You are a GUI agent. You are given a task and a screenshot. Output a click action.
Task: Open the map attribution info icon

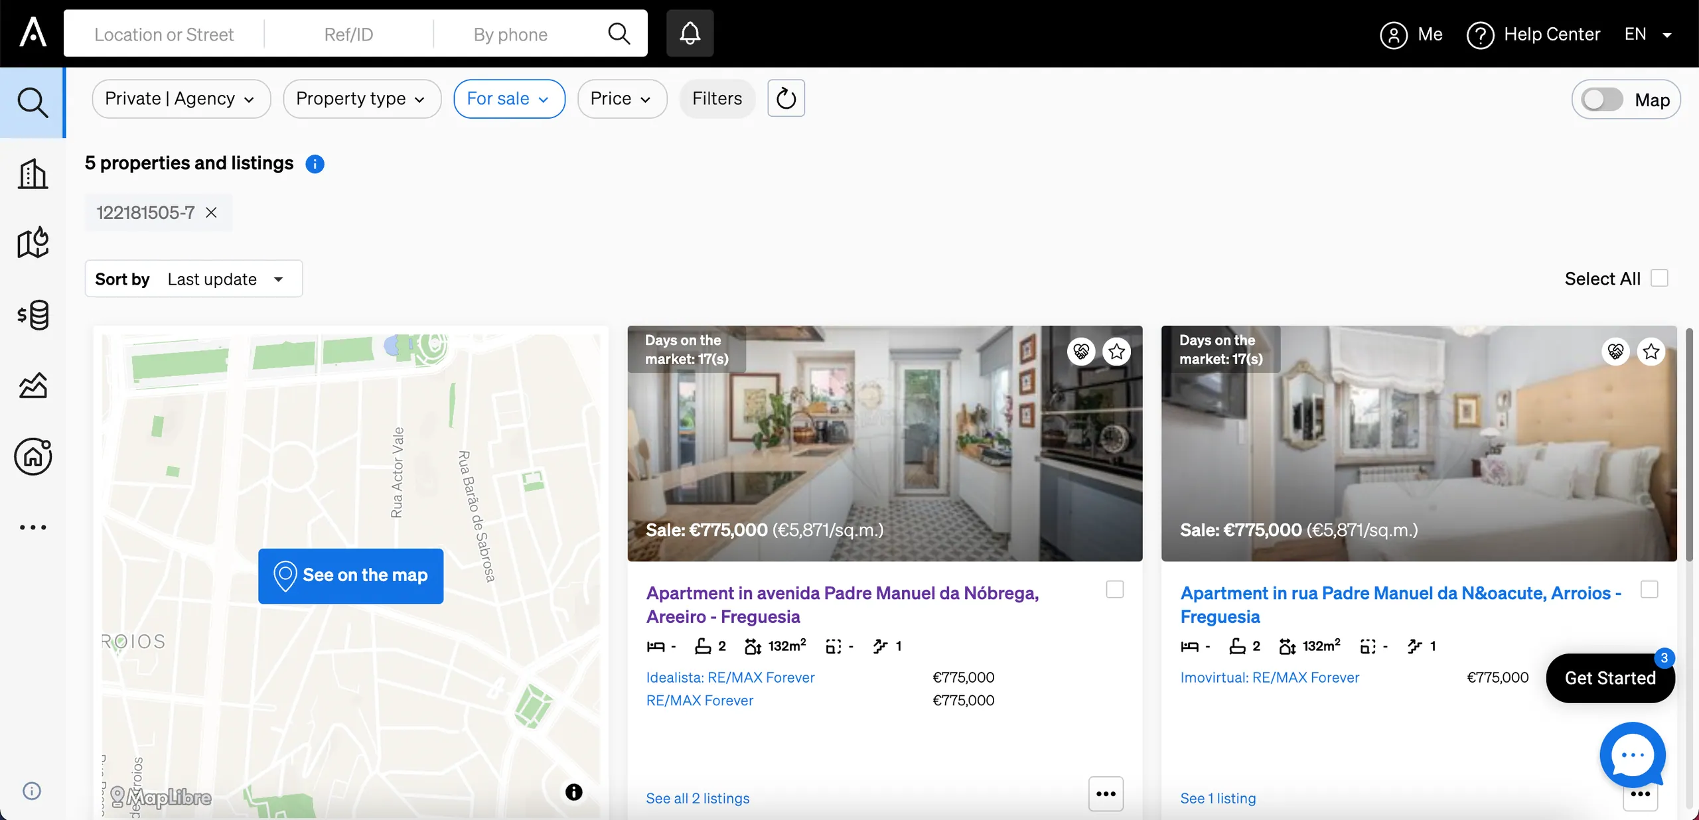coord(573,791)
